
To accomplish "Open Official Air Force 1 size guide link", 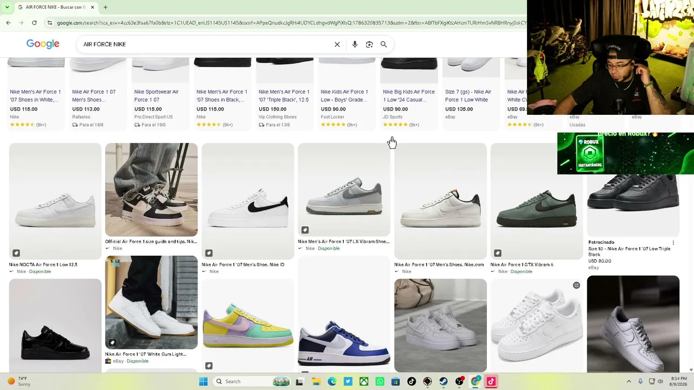I will (x=151, y=242).
